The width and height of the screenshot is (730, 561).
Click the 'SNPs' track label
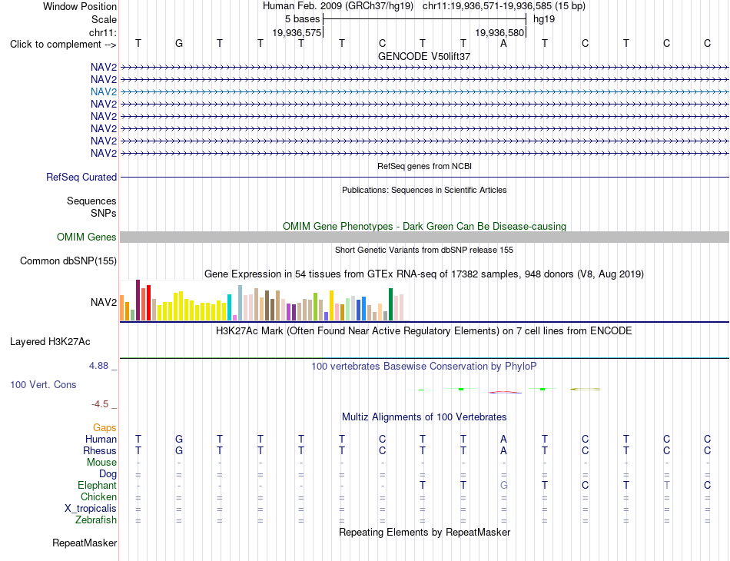pyautogui.click(x=104, y=213)
